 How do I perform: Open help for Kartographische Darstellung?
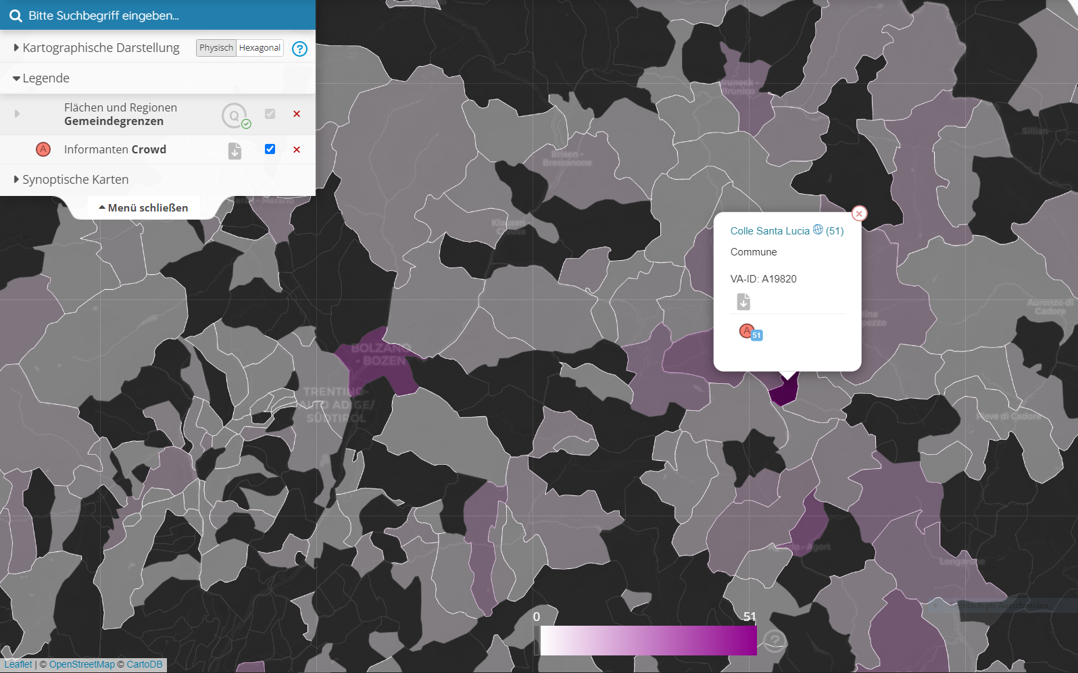point(299,49)
